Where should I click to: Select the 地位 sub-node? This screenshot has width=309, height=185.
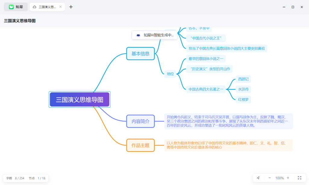point(170,74)
